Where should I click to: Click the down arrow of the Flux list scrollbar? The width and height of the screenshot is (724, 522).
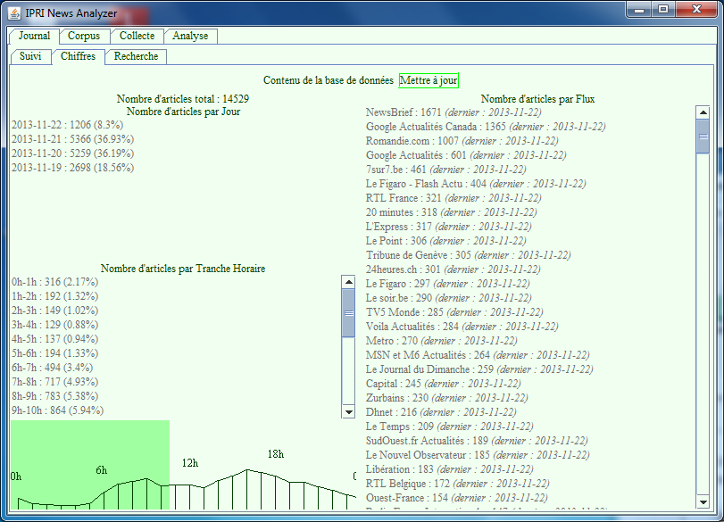point(703,501)
